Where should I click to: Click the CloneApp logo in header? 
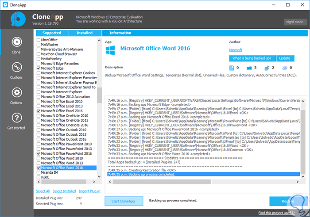click(x=18, y=19)
